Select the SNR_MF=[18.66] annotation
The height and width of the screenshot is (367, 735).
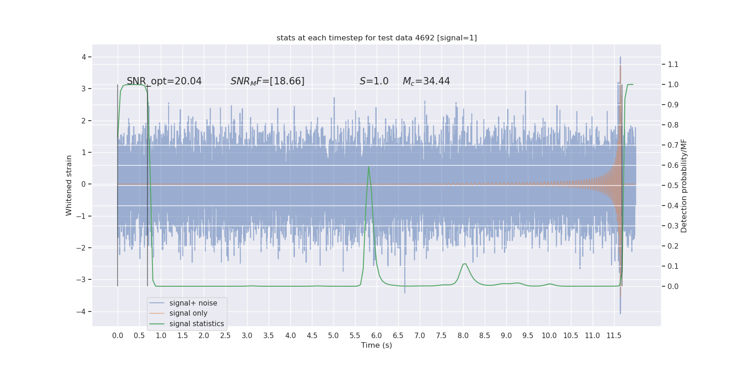pyautogui.click(x=267, y=81)
